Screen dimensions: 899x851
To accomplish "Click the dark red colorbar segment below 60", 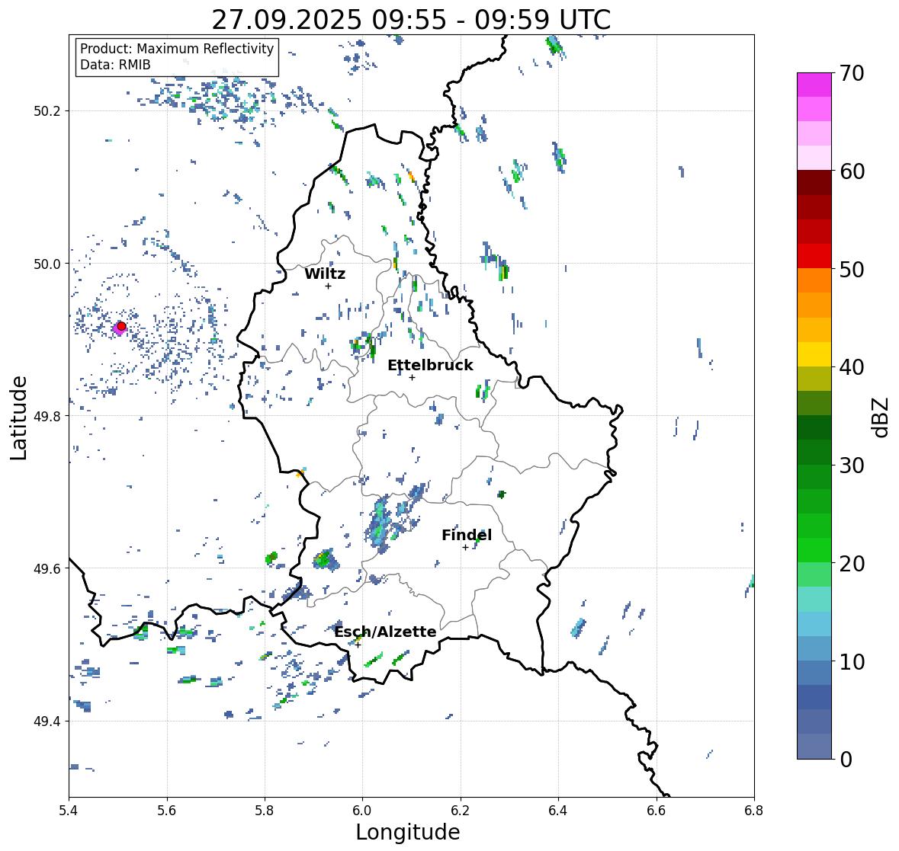I will coord(814,183).
